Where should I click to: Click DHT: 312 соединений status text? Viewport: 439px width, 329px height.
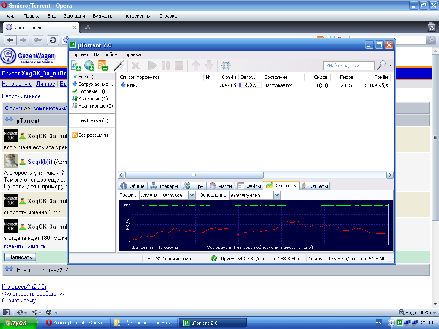point(168,259)
